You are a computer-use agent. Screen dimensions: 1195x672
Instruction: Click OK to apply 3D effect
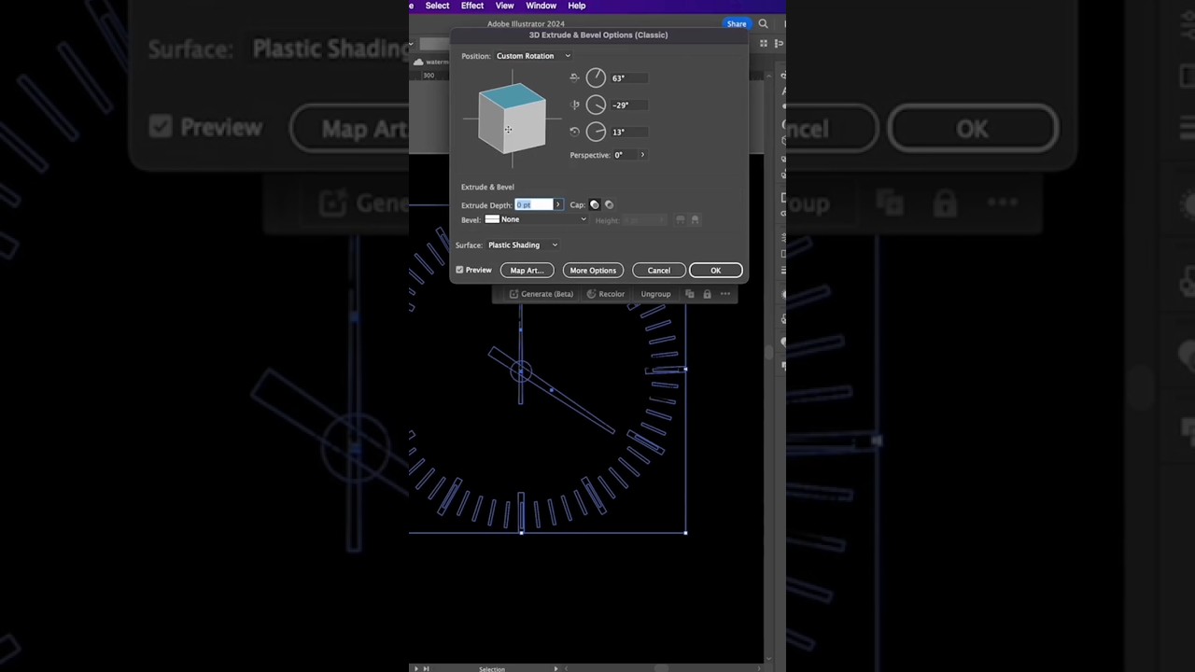pos(715,271)
